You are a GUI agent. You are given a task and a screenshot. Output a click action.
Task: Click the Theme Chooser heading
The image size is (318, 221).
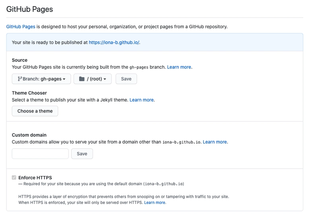[29, 93]
